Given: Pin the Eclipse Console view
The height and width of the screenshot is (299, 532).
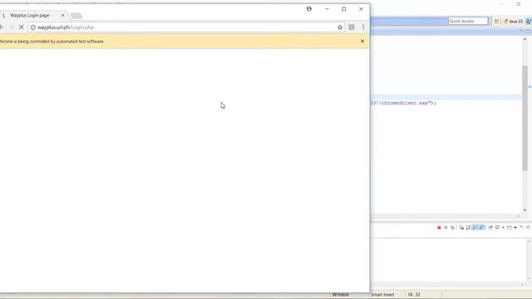Looking at the screenshot, I should pyautogui.click(x=490, y=228).
